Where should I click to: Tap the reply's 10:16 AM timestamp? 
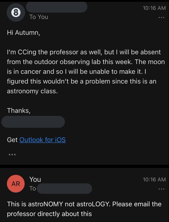pos(154,180)
